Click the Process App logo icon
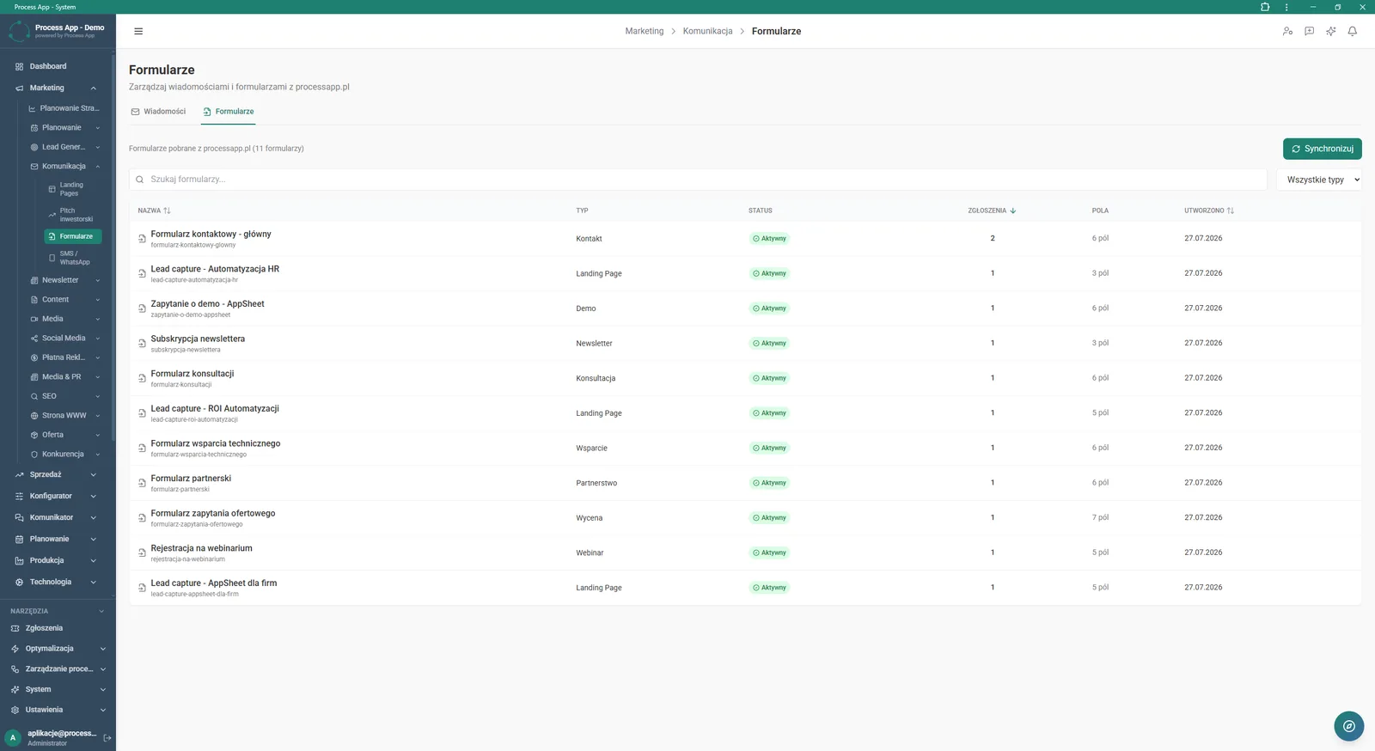 [19, 31]
